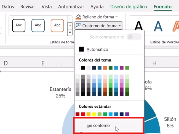Screen dimensions: 179x134
Task: Apply the blue outline Abc shape style
Action: point(38,26)
